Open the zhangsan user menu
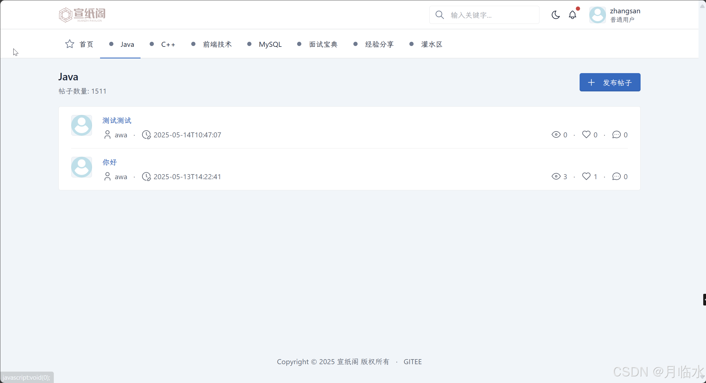 [x=625, y=15]
